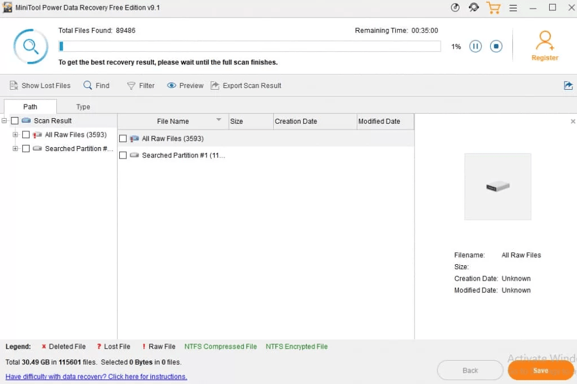Expand All Raw Files tree node
Viewport: 577px width, 384px height.
pyautogui.click(x=15, y=135)
